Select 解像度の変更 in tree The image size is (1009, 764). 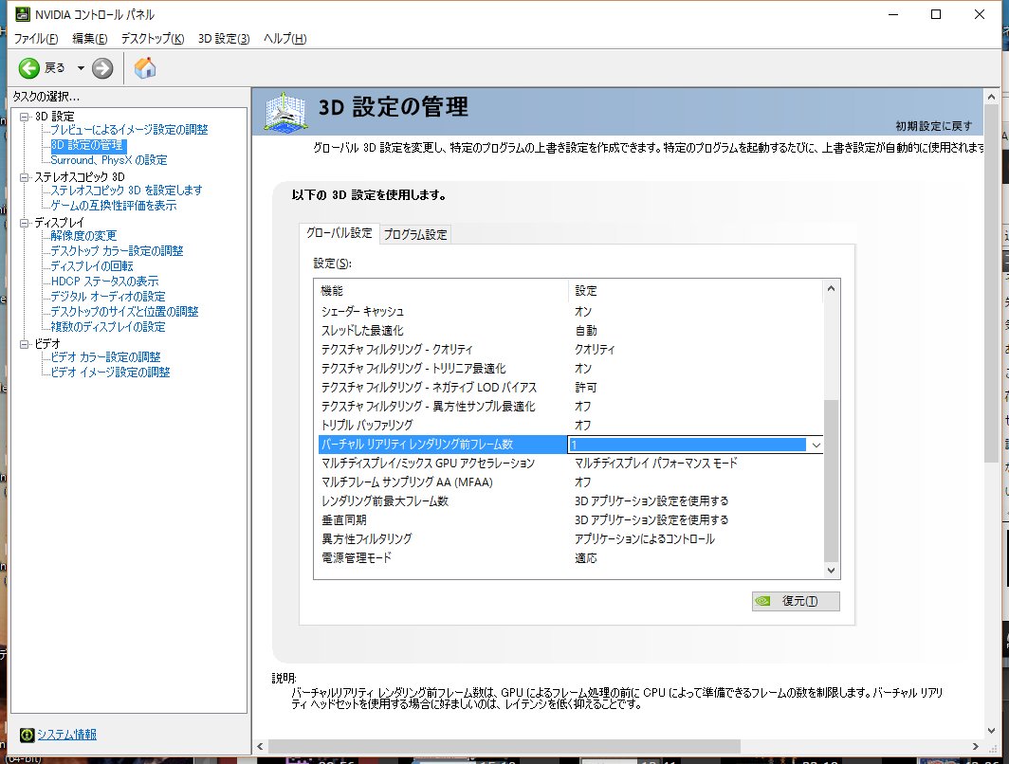[83, 236]
